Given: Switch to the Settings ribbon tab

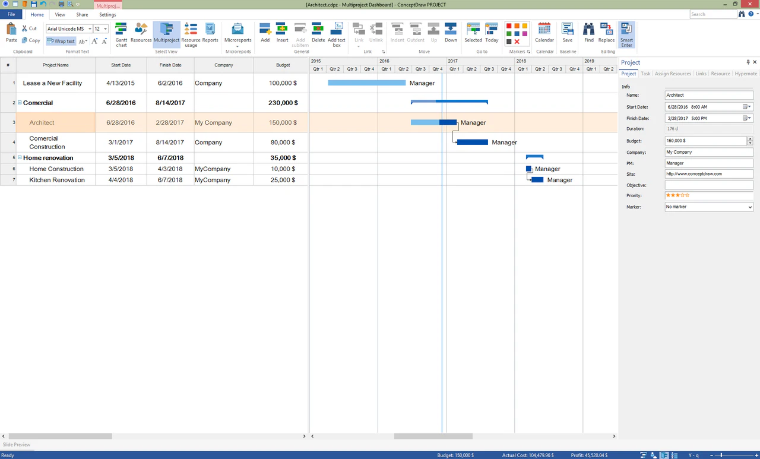Looking at the screenshot, I should pyautogui.click(x=107, y=14).
